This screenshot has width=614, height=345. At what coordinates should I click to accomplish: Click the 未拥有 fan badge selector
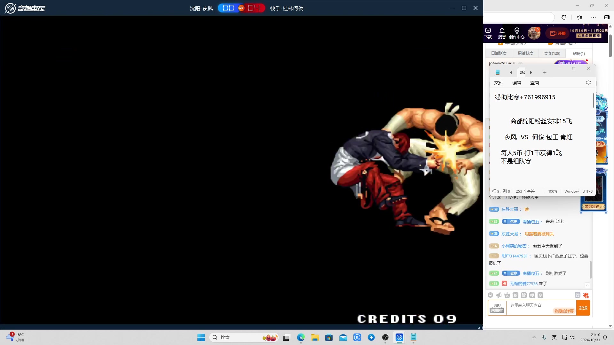coord(497,308)
